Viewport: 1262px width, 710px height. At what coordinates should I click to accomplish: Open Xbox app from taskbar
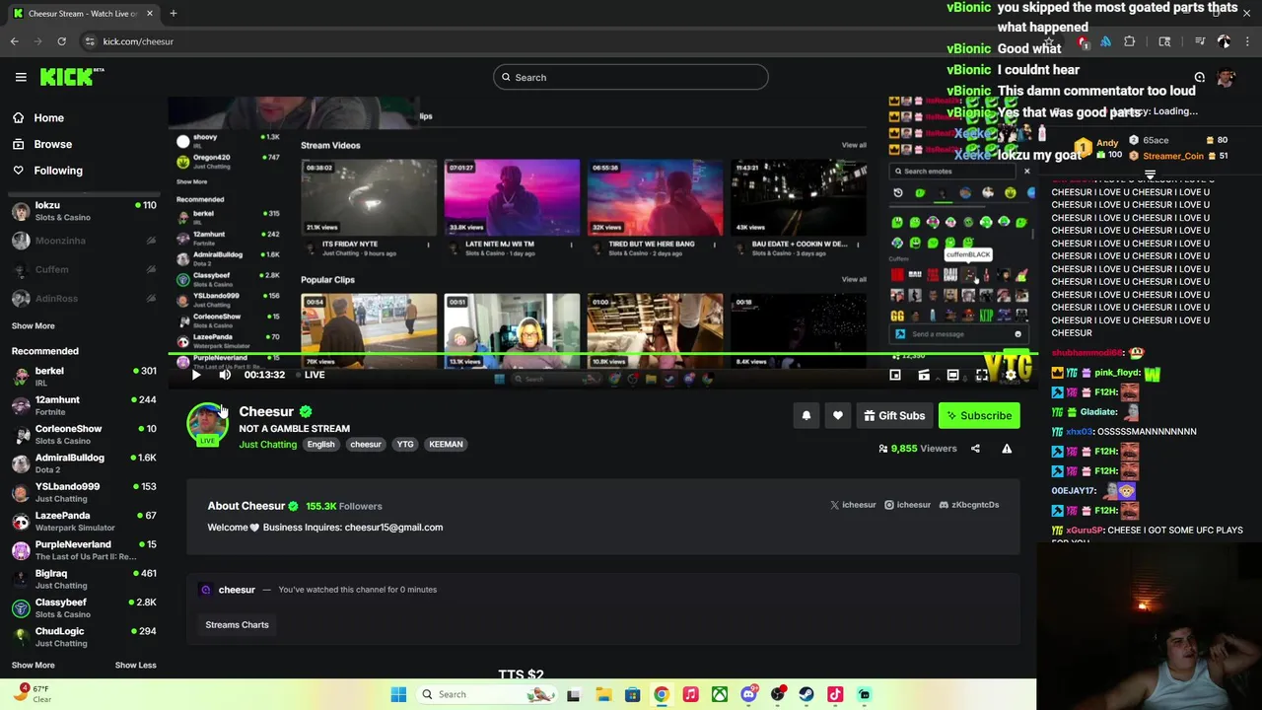[x=720, y=695]
